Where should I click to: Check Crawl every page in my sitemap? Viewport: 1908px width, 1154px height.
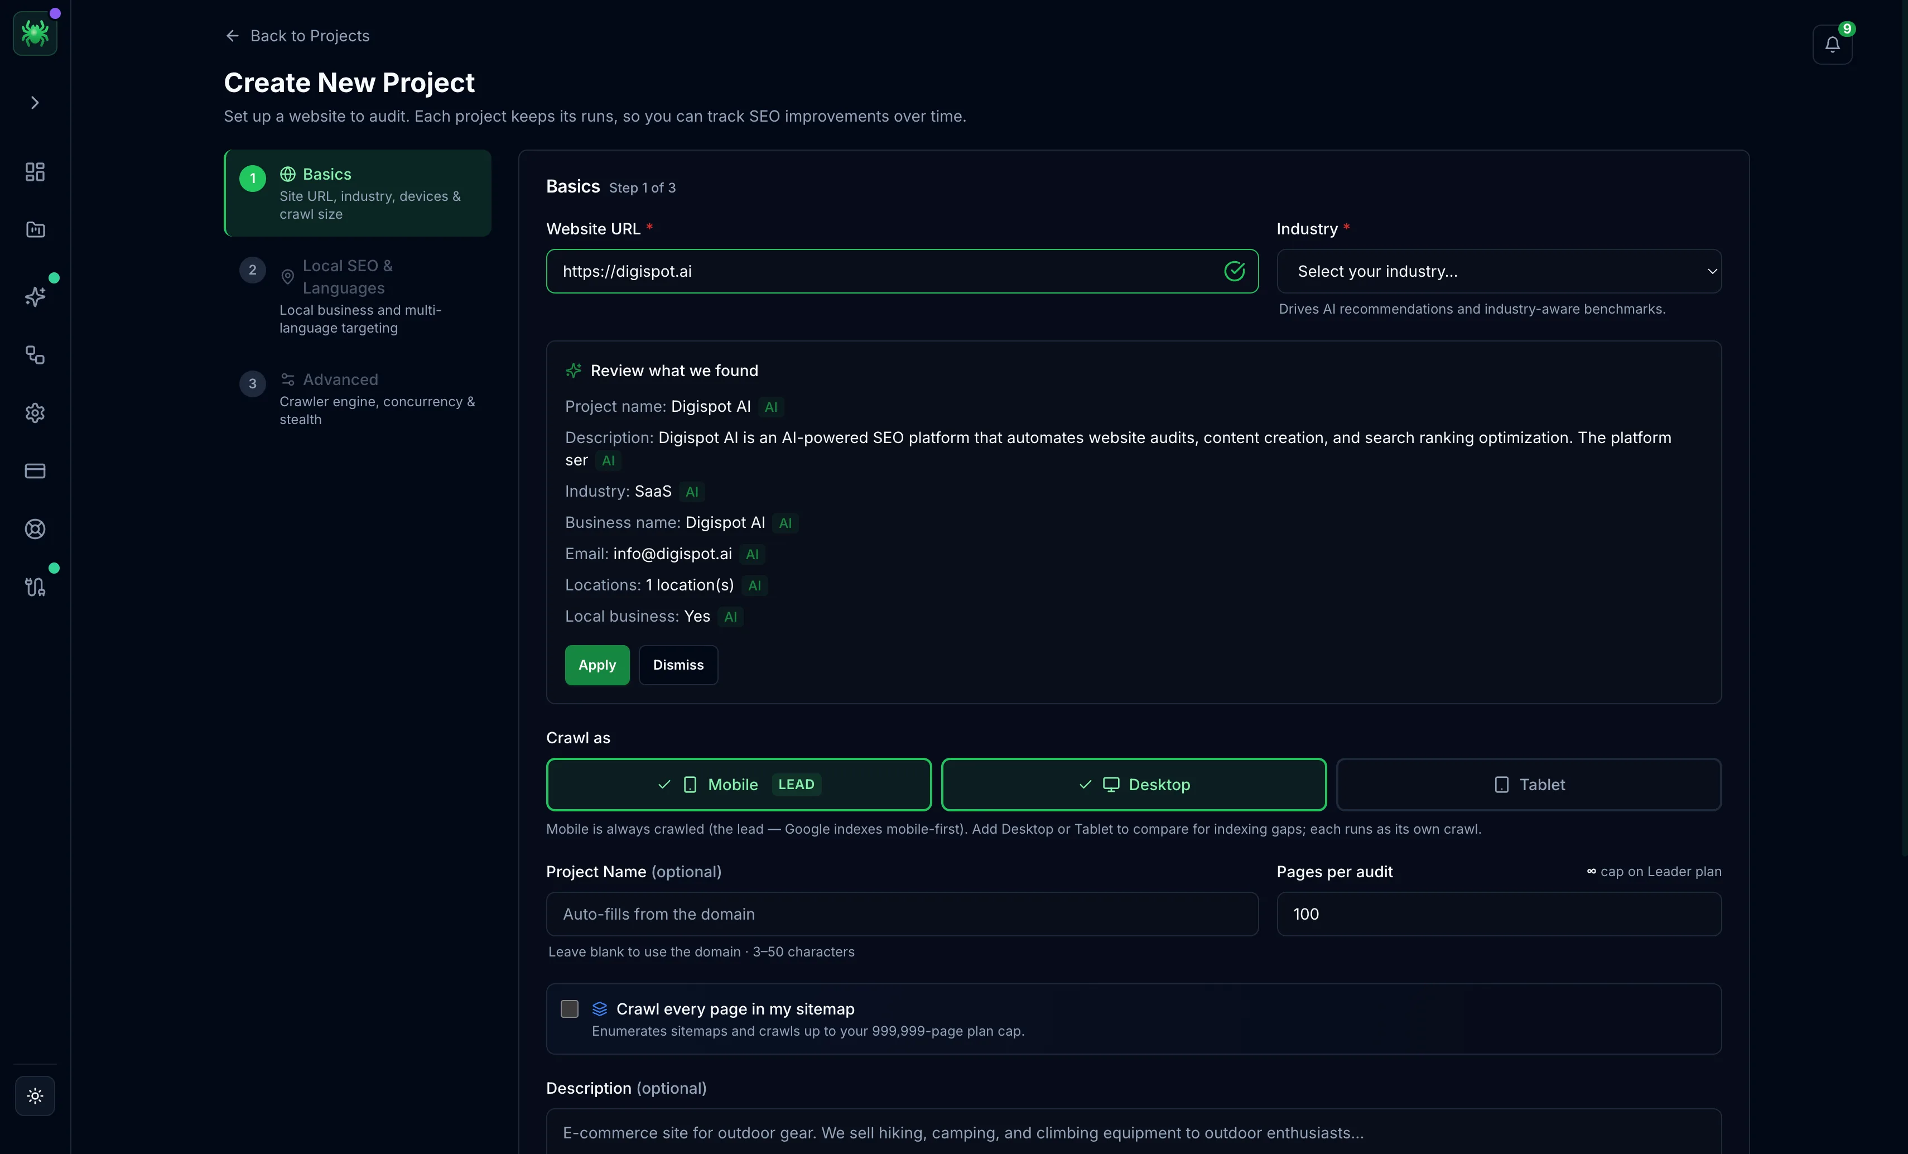(x=570, y=1008)
